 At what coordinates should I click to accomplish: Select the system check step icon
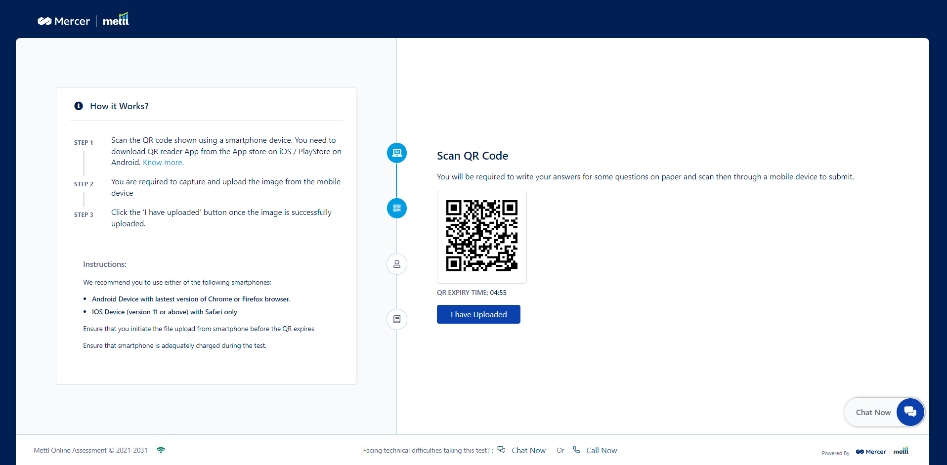point(397,153)
